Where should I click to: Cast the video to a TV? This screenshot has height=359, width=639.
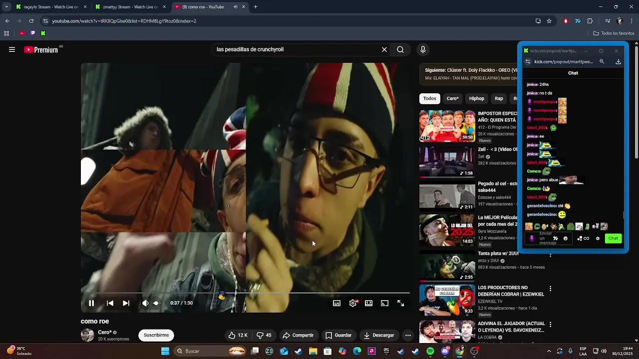pos(384,303)
